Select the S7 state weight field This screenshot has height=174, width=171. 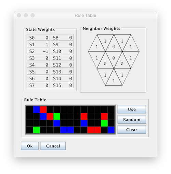click(38, 85)
